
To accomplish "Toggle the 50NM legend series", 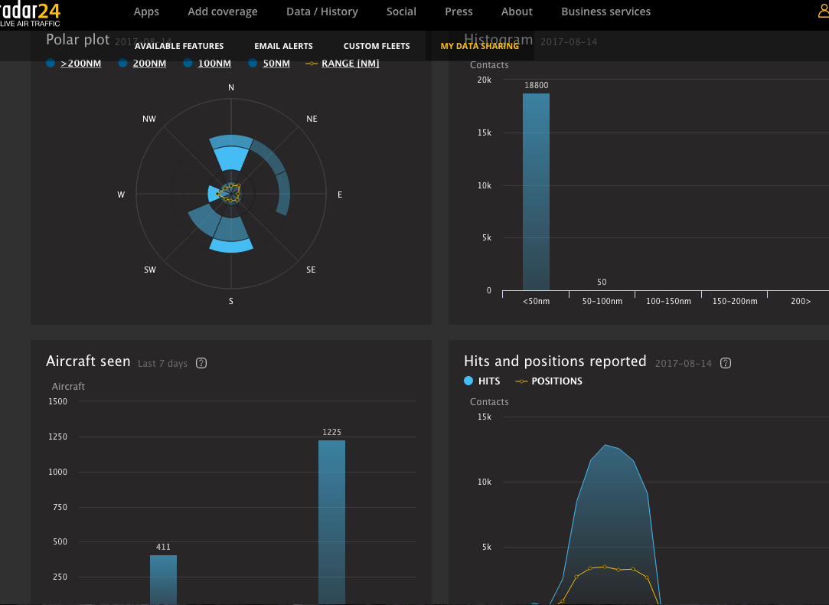I will (269, 64).
